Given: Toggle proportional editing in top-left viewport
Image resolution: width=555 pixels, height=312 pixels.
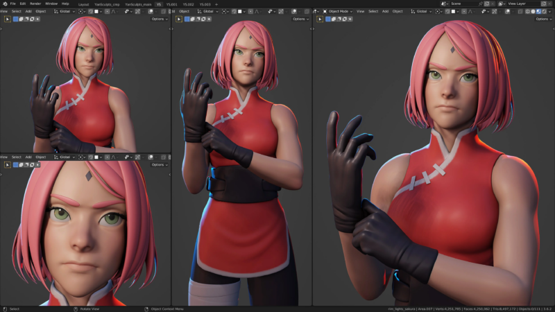Looking at the screenshot, I should (107, 11).
